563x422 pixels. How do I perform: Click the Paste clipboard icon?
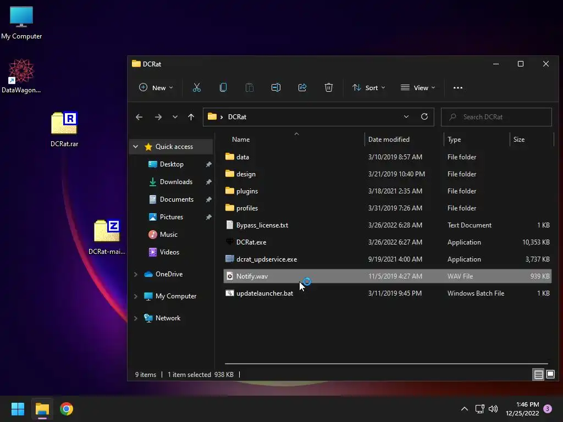pos(250,87)
